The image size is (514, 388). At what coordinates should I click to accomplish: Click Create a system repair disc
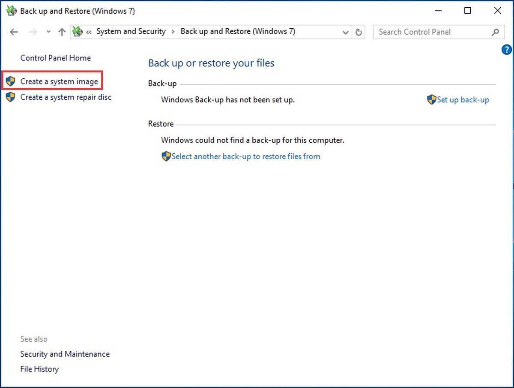coord(66,97)
